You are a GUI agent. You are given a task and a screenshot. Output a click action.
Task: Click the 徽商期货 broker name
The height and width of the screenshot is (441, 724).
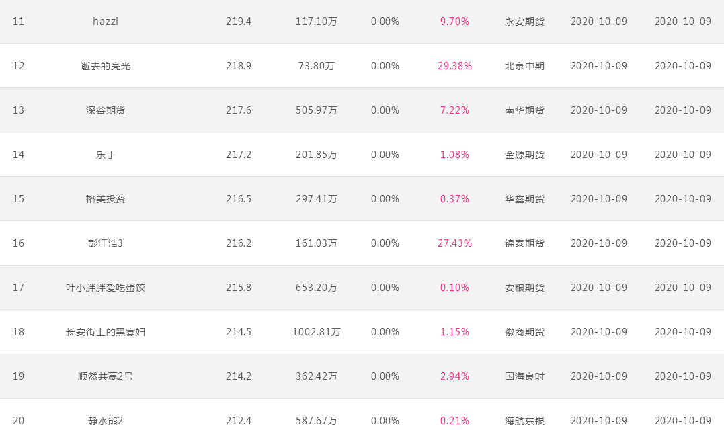click(x=524, y=331)
